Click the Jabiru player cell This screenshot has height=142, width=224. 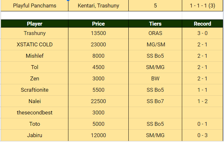point(35,135)
